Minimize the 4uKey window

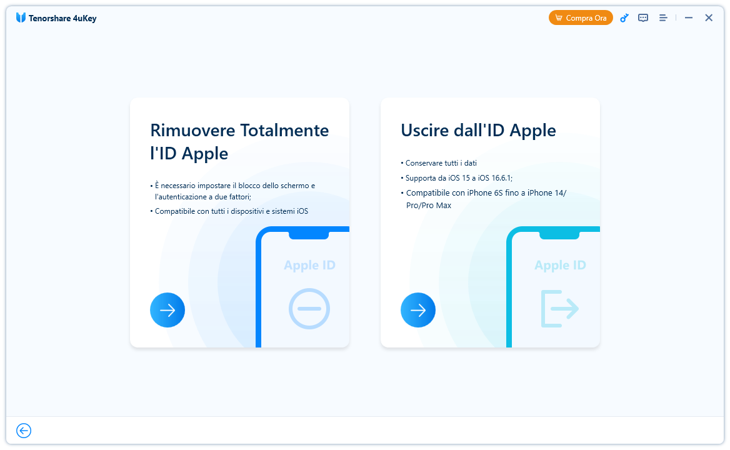(689, 18)
